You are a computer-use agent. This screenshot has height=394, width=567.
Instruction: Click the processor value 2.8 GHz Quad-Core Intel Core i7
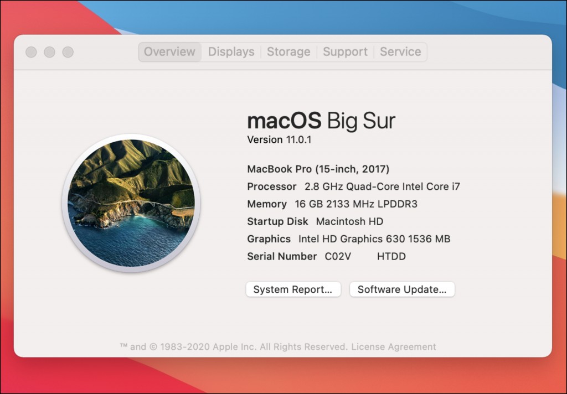(382, 186)
